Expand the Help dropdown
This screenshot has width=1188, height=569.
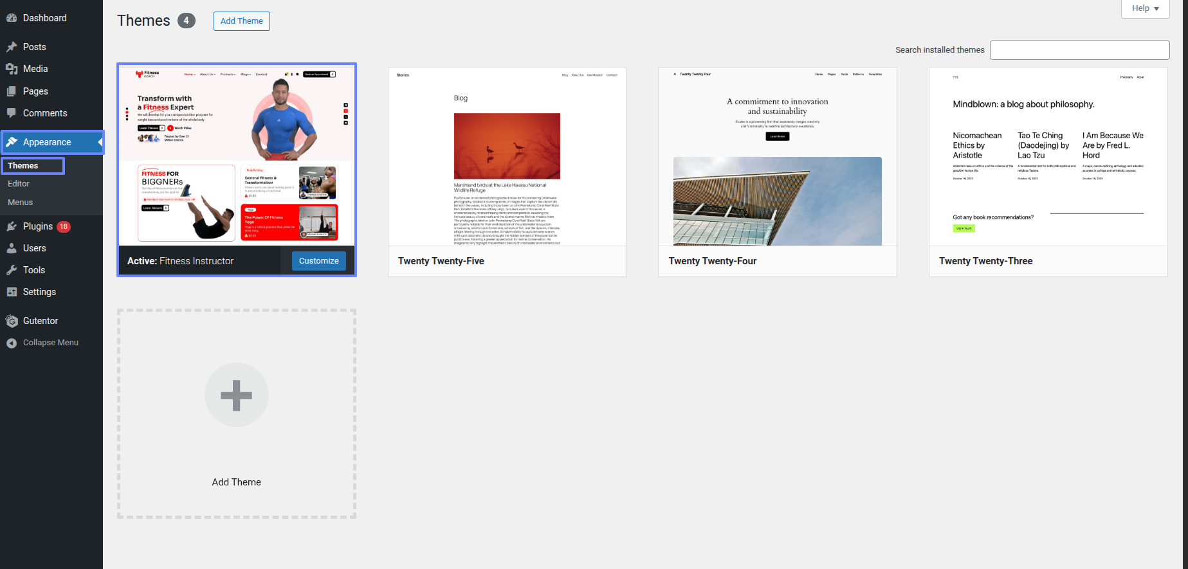pyautogui.click(x=1145, y=8)
